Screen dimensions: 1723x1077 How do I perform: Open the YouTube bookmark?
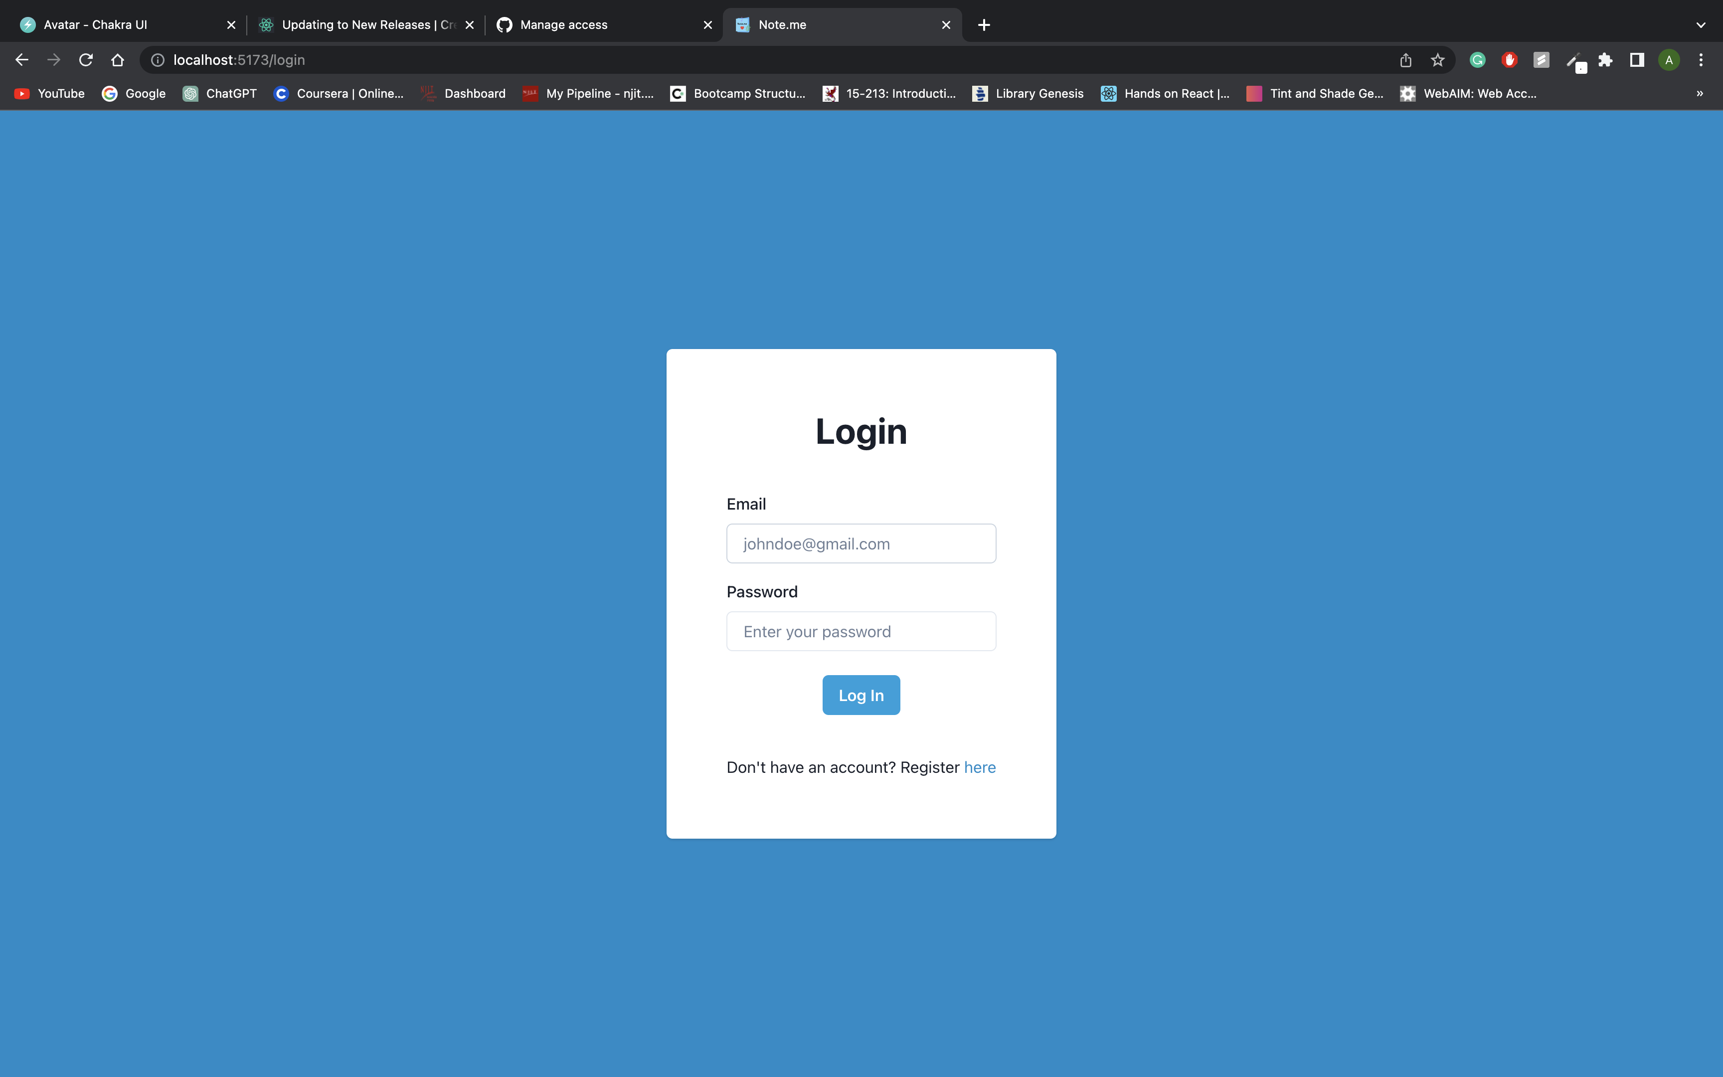pos(50,93)
